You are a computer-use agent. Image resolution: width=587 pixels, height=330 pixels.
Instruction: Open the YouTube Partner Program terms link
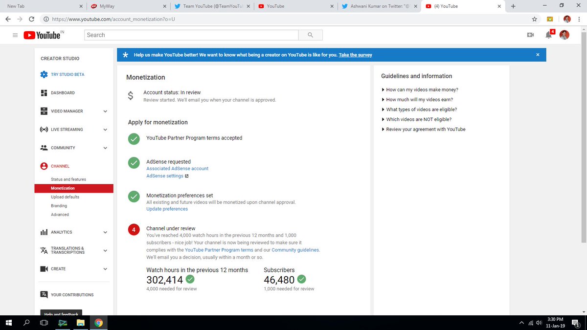pos(219,250)
